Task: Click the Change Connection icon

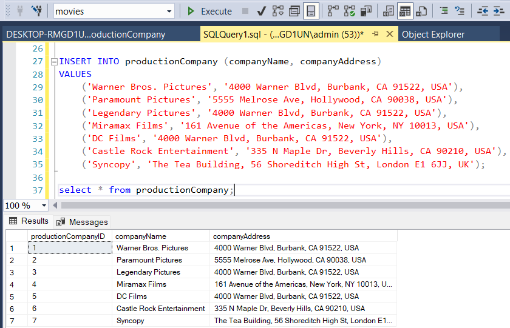Action: click(x=37, y=11)
